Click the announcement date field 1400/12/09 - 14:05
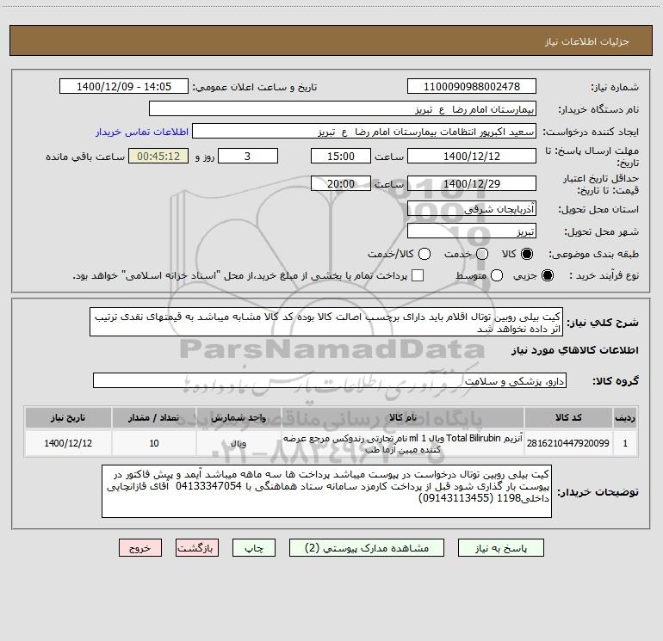 (x=124, y=87)
